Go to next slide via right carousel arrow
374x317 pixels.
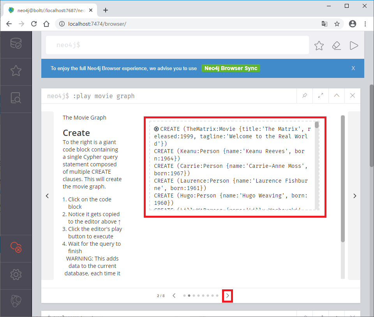point(355,195)
